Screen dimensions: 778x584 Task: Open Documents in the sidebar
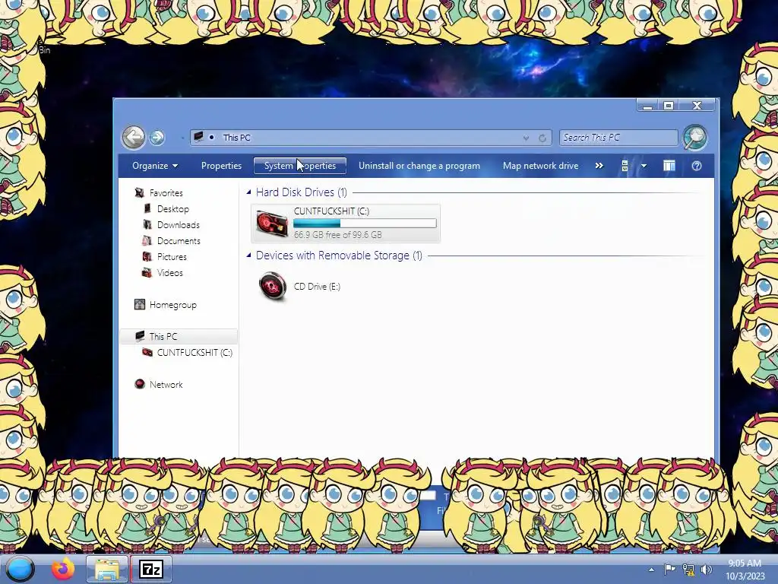[x=179, y=241]
